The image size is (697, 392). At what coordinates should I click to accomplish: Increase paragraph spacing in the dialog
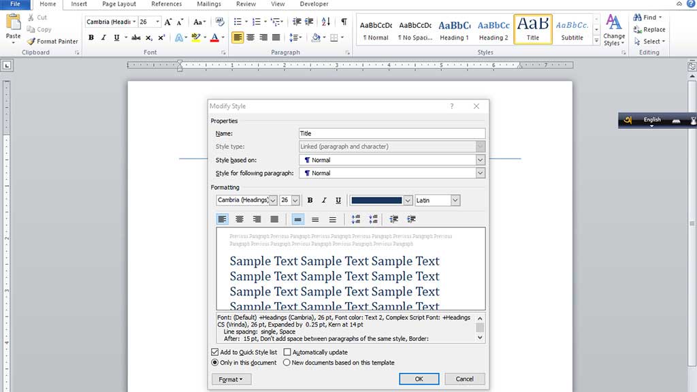tap(355, 219)
